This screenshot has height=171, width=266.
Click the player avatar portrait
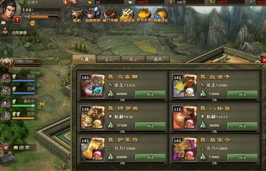(x=8, y=10)
